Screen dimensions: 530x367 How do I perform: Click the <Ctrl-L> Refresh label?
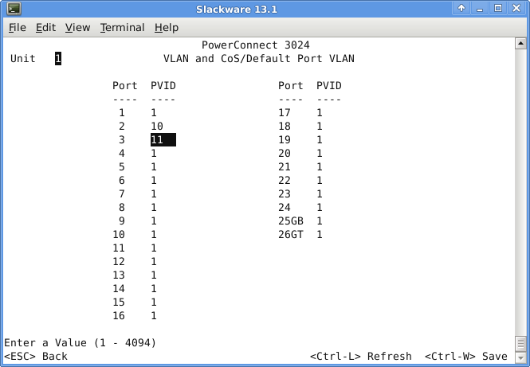pyautogui.click(x=360, y=356)
